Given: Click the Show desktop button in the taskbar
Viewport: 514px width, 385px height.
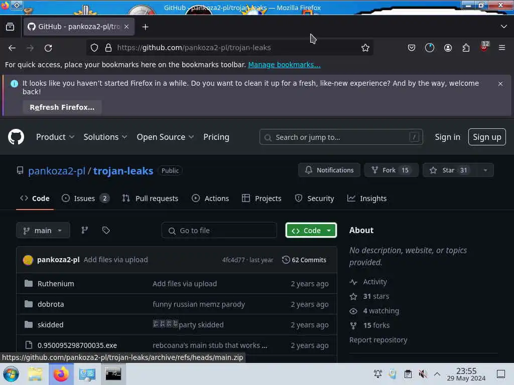Looking at the screenshot, I should [501, 374].
